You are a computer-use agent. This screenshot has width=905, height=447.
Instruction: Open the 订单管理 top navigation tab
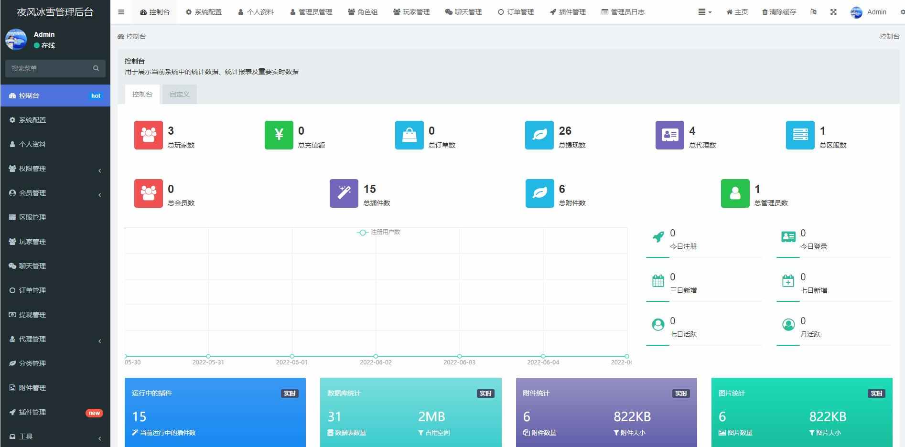pyautogui.click(x=516, y=12)
